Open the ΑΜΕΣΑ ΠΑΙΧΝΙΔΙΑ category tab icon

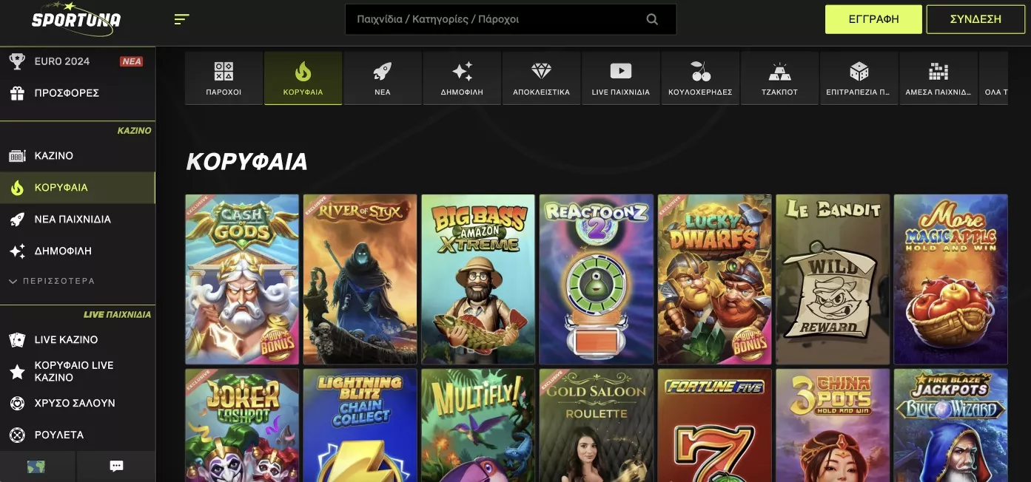(938, 72)
